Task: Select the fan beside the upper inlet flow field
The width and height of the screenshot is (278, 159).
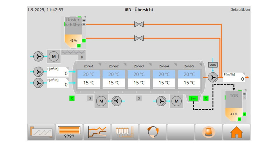Action: (x=38, y=72)
